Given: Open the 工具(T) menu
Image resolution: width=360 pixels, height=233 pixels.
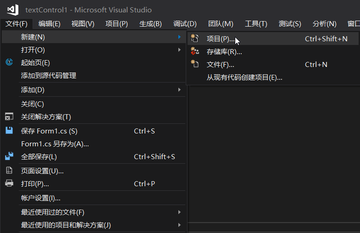Looking at the screenshot, I should click(x=256, y=24).
